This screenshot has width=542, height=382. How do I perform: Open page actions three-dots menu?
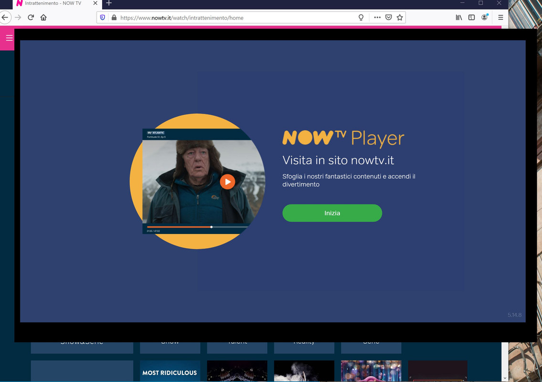(x=377, y=18)
